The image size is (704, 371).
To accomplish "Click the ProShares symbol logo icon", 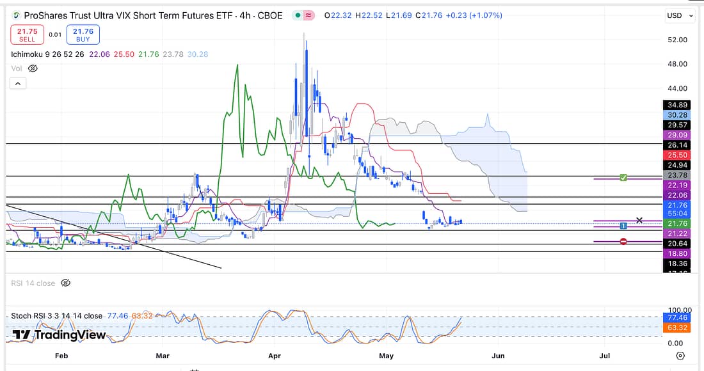I will click(x=16, y=16).
